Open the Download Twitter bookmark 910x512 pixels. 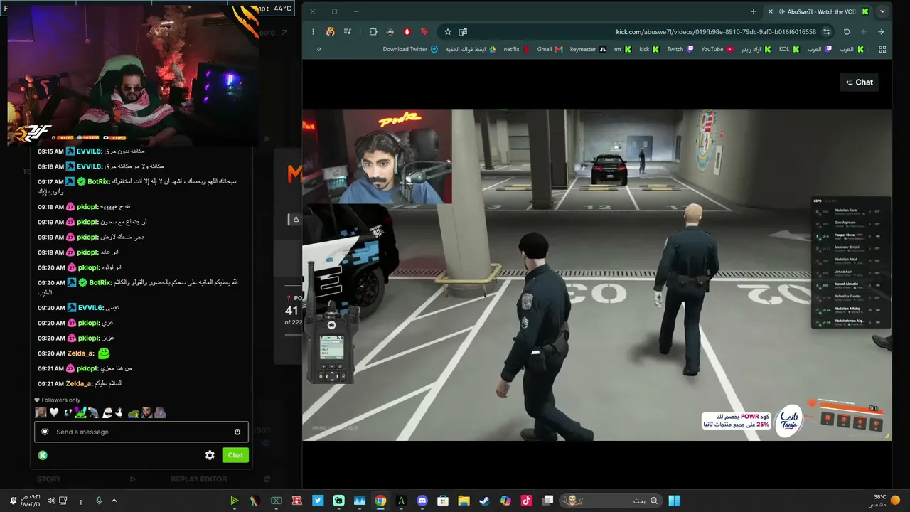click(x=410, y=49)
